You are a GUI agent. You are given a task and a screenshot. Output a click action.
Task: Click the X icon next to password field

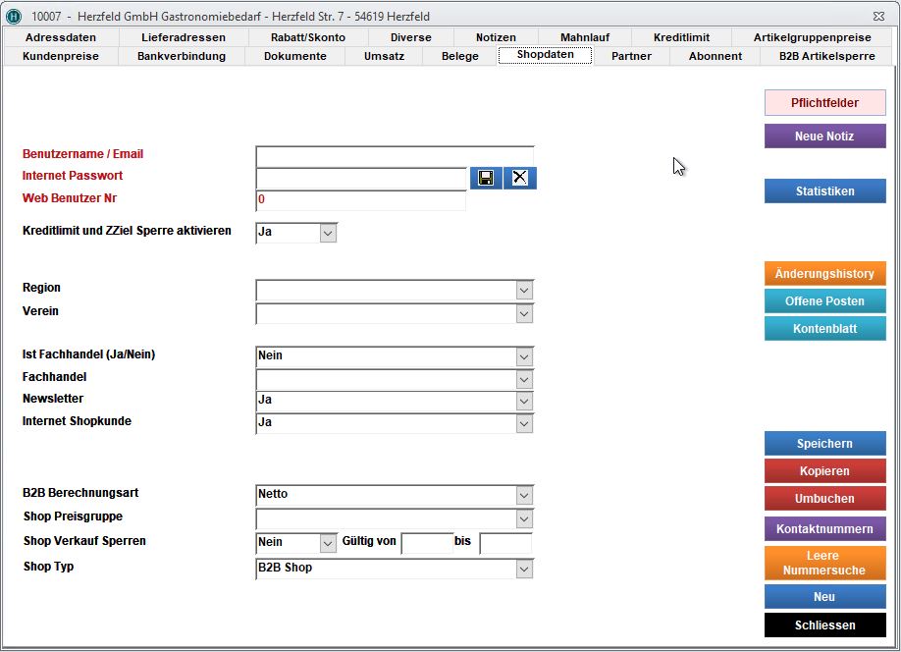[520, 178]
